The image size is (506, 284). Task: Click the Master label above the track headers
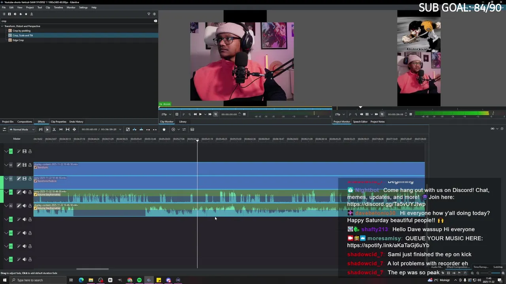17,139
